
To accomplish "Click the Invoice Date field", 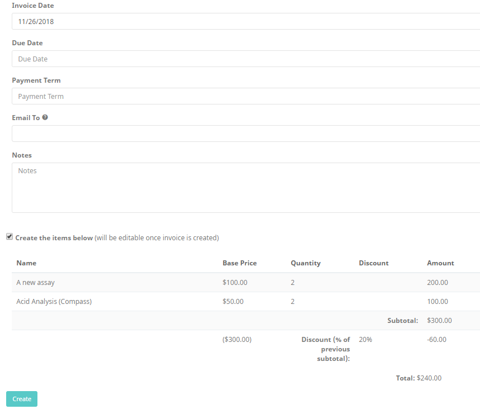I will click(246, 22).
